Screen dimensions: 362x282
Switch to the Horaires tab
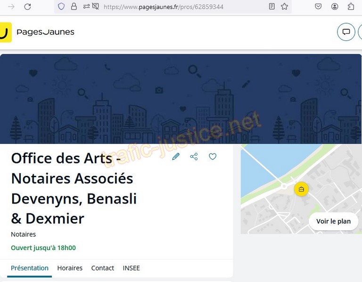click(70, 268)
